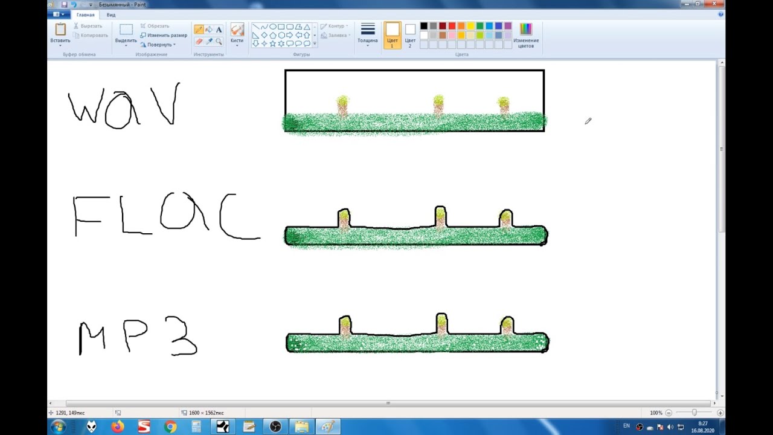Open the Rotate (Повернуть) dropdown
This screenshot has width=773, height=435.
[x=158, y=45]
